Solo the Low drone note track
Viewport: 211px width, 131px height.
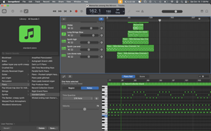point(72,57)
